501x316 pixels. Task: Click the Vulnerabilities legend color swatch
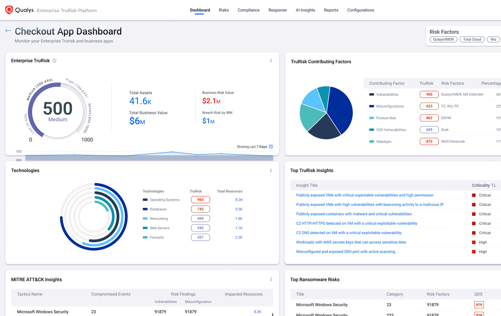(x=372, y=95)
